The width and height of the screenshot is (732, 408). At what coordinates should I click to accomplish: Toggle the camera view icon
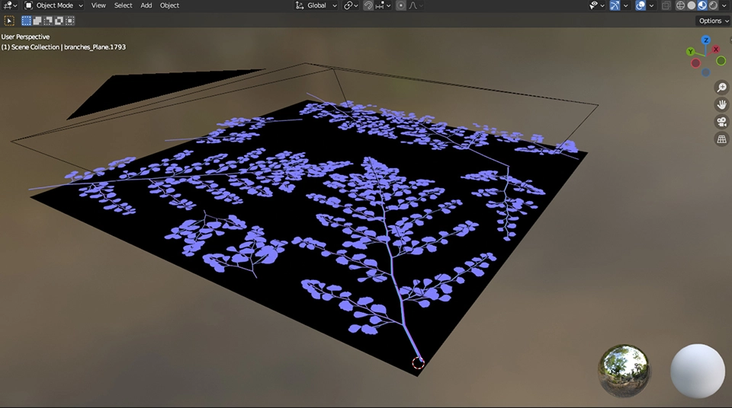[x=721, y=122]
